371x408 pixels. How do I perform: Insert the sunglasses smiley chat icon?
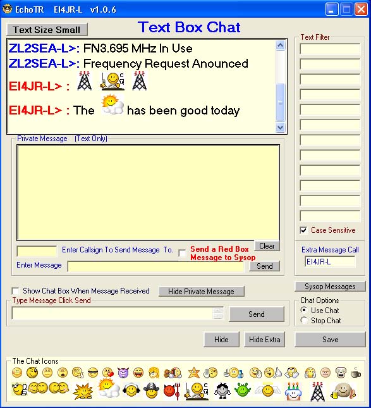point(93,373)
